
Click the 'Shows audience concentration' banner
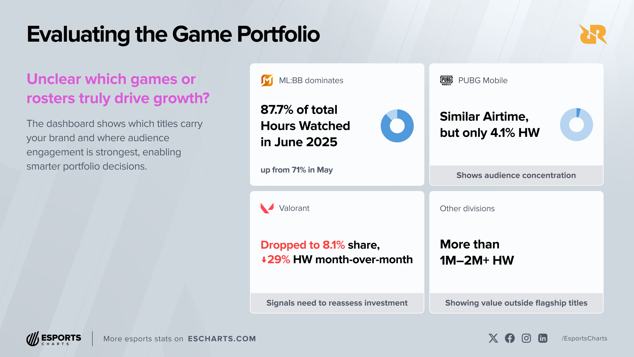pyautogui.click(x=516, y=175)
